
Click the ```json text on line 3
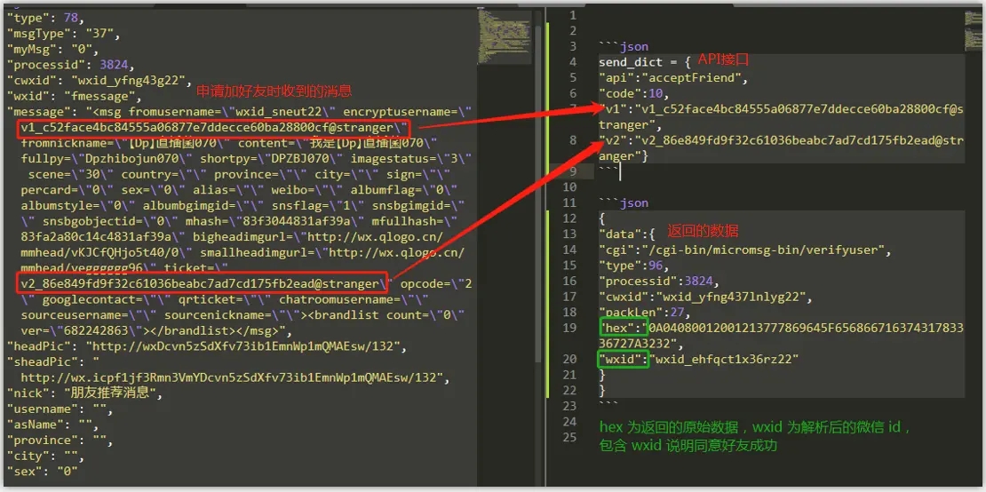click(x=624, y=46)
